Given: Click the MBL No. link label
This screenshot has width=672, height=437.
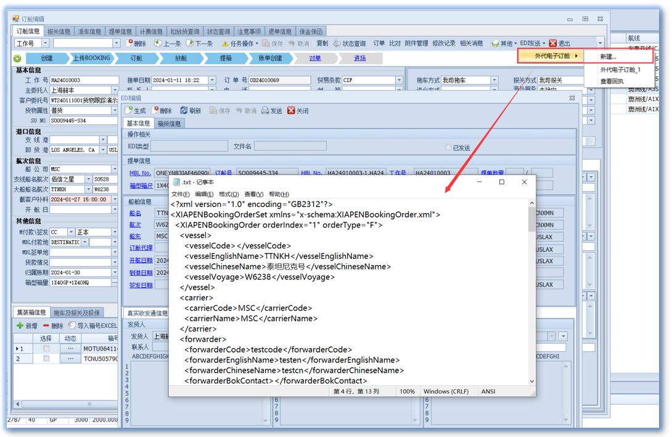Looking at the screenshot, I should point(140,173).
